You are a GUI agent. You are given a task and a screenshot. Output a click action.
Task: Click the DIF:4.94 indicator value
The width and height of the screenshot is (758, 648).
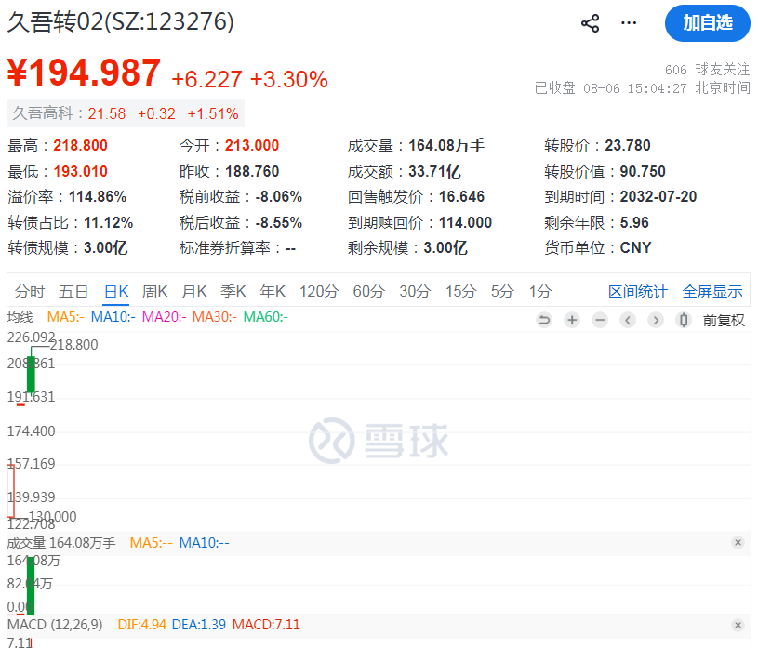click(142, 625)
